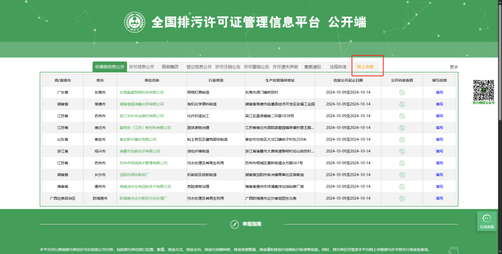Go to the 法规标准 tab

338,67
